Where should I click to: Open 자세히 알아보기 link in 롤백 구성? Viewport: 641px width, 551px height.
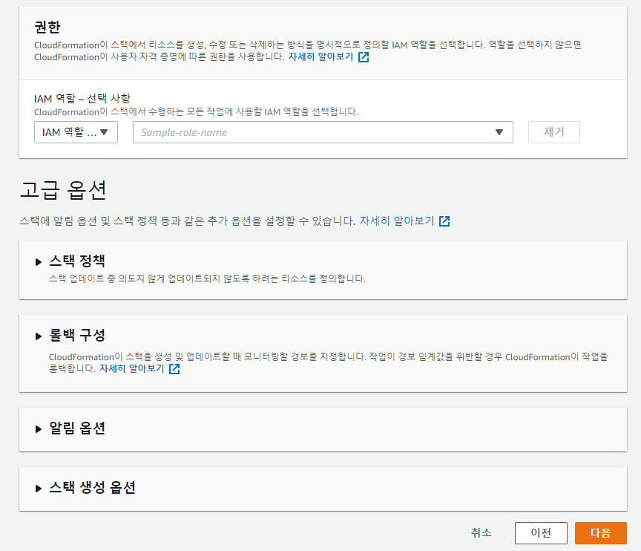click(x=131, y=368)
